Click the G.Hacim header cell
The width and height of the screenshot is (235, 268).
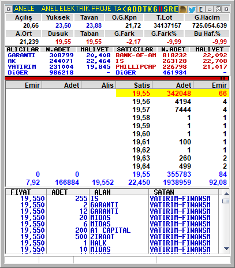click(x=207, y=17)
